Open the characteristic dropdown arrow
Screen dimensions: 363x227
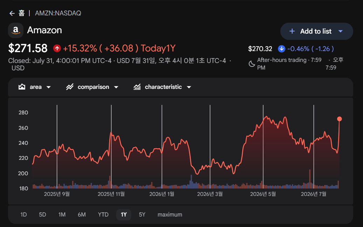click(189, 87)
